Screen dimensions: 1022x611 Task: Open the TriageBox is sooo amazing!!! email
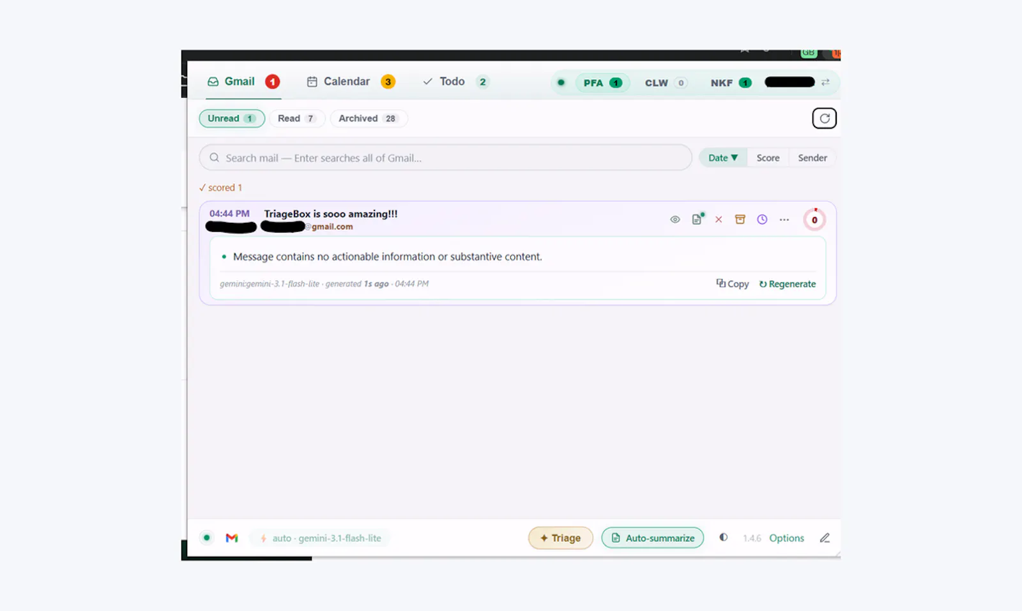[x=331, y=214]
